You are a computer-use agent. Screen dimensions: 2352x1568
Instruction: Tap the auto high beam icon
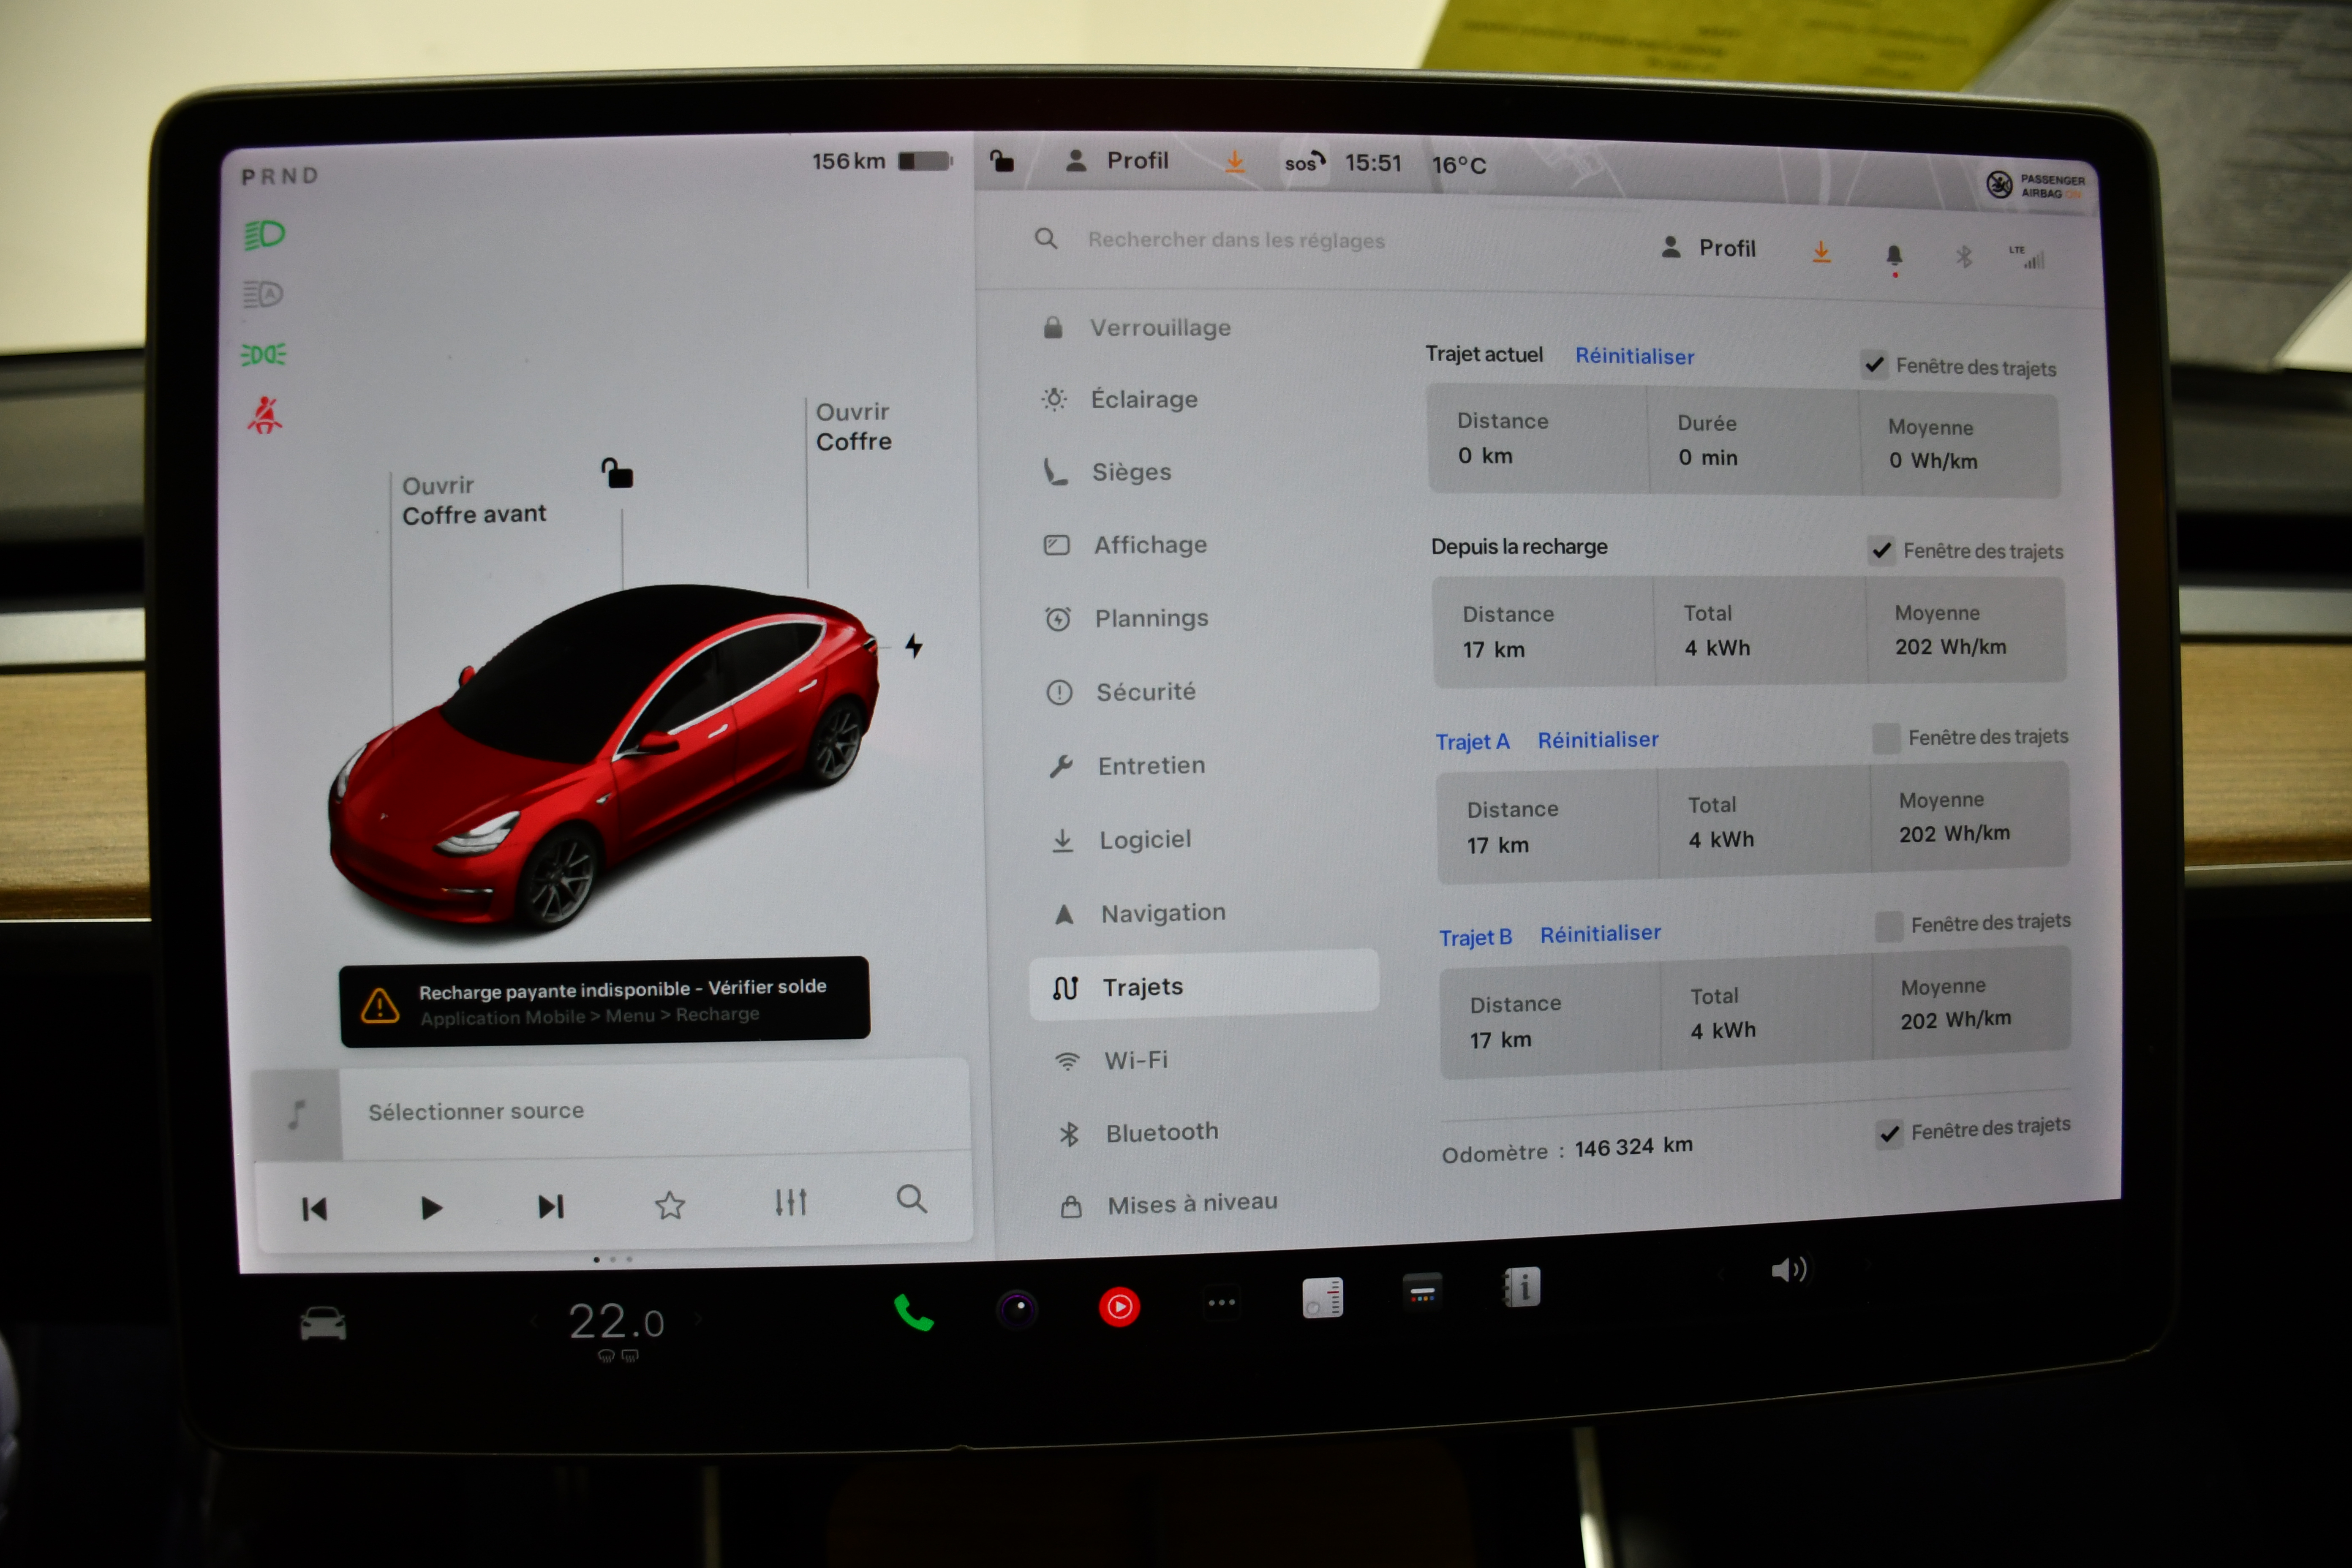(x=264, y=294)
